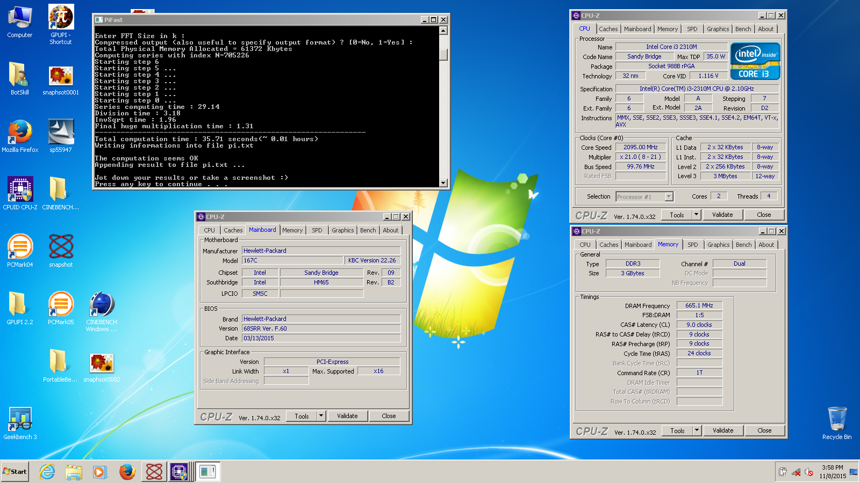Click the KBC Version 22.26 field
The image size is (860, 483).
(x=372, y=260)
